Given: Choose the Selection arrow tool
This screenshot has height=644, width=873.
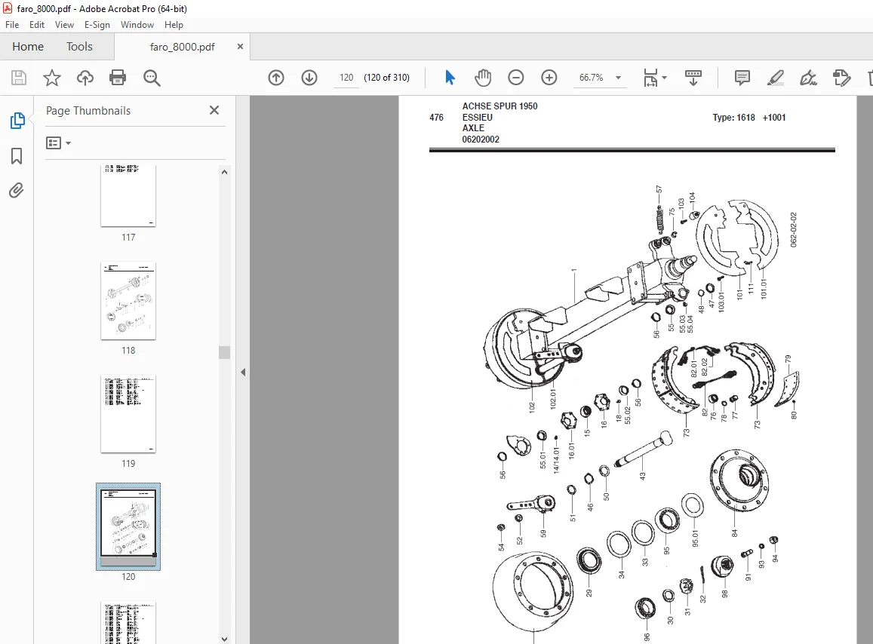Looking at the screenshot, I should coord(450,78).
